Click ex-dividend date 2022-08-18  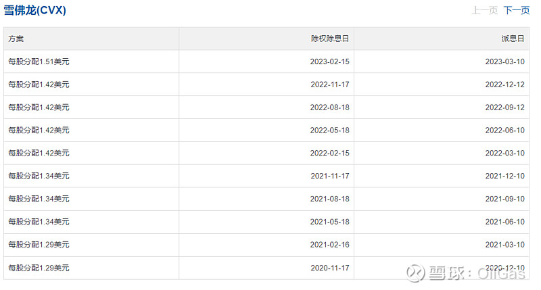(x=329, y=107)
